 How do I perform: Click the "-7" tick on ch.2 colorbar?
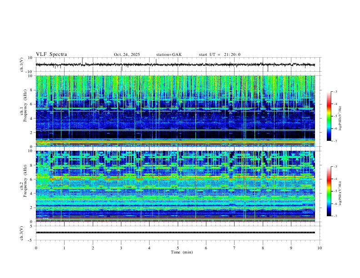(335, 216)
